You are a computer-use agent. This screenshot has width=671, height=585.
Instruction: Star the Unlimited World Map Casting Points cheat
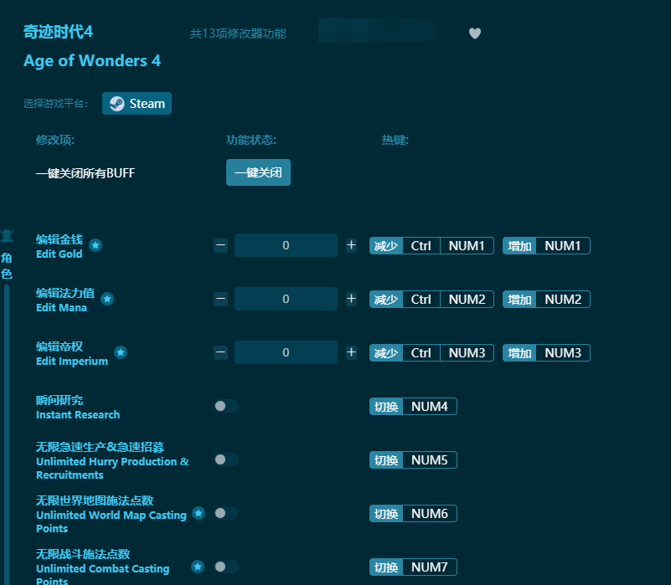198,513
